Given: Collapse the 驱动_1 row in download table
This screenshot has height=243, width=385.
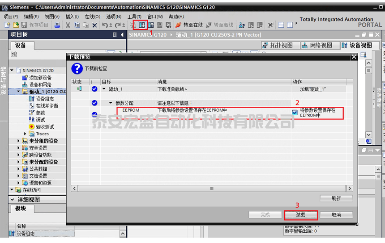Looking at the screenshot, I should point(104,89).
